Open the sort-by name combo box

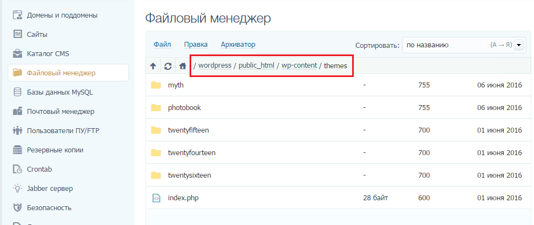click(x=457, y=46)
